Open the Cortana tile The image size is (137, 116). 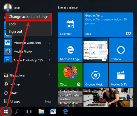tap(121, 50)
